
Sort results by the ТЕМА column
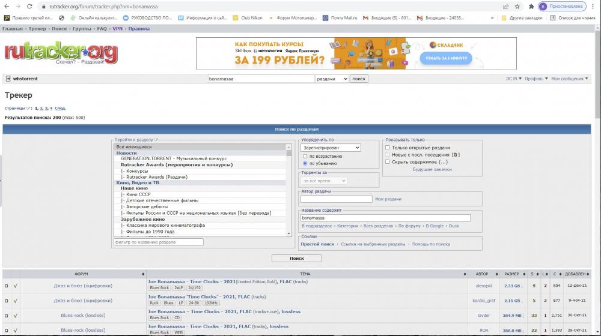click(x=307, y=274)
